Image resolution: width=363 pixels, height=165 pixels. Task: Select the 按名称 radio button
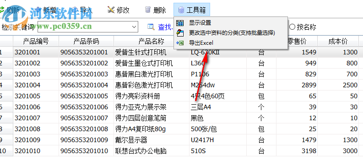tap(293, 27)
